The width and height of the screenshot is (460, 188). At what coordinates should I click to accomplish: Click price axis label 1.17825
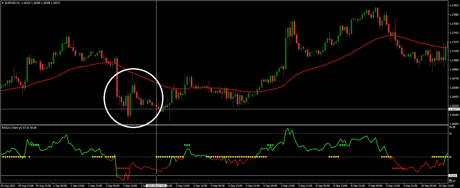tap(454, 5)
